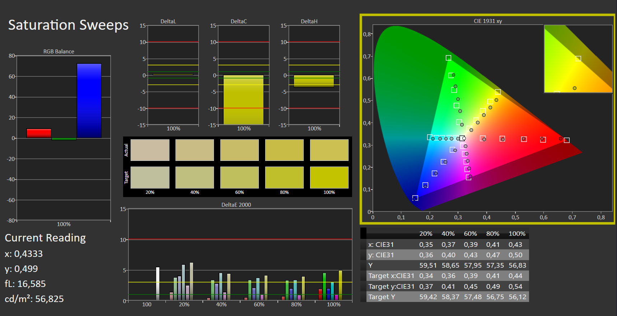The image size is (617, 316).
Task: Click the blue bar in RGB Balance
Action: [89, 101]
